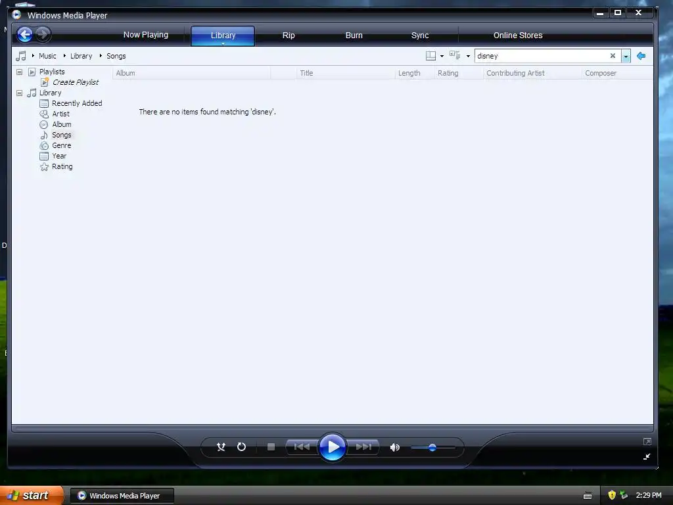Select Rating in the tree
Image resolution: width=673 pixels, height=505 pixels.
(62, 166)
